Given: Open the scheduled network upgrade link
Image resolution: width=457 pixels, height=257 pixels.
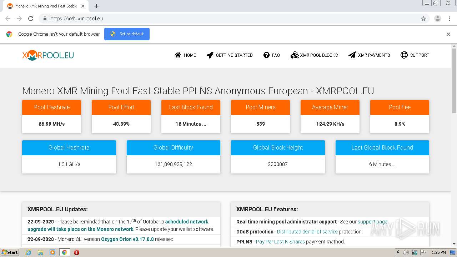Looking at the screenshot, I should click(118, 226).
